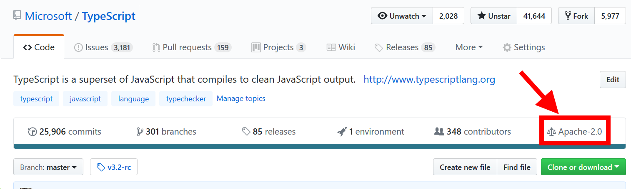Open the TypeScript repository name link
Screen dimensions: 631x189
tap(109, 16)
